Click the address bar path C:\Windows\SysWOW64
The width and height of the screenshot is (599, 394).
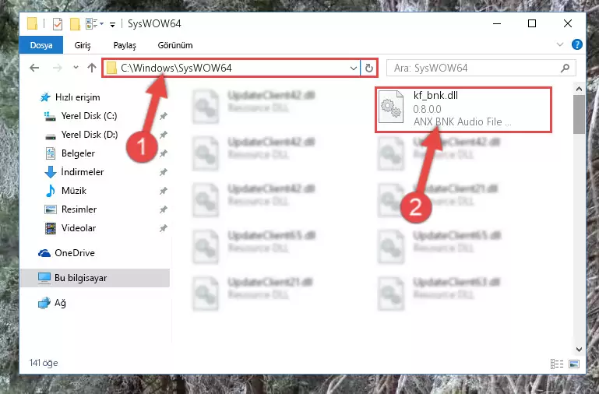pos(176,68)
